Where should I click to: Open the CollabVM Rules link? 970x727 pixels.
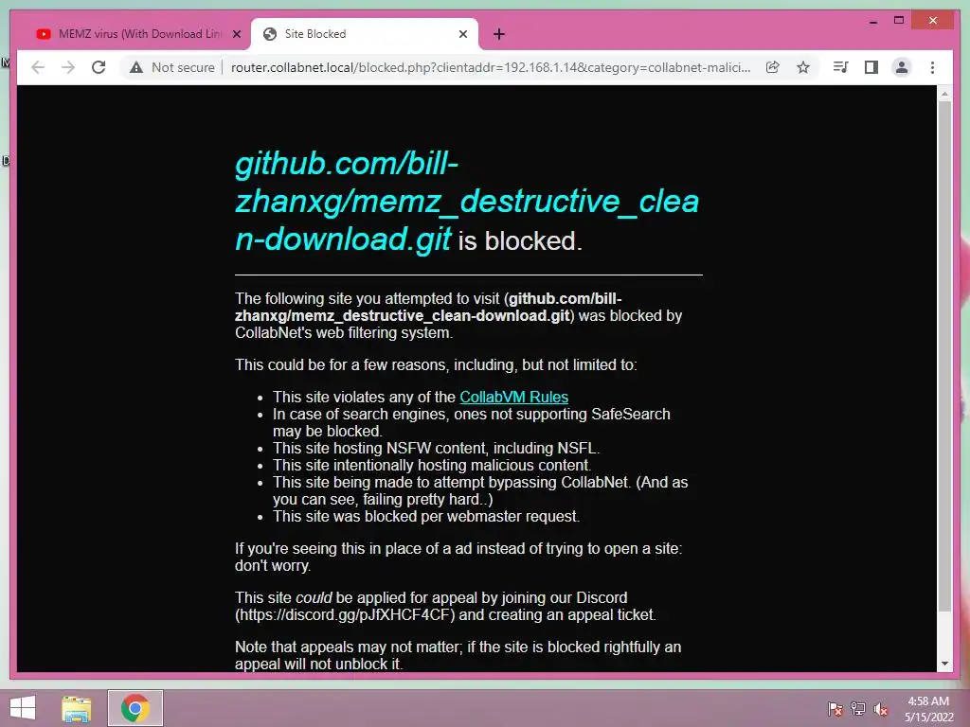click(x=513, y=397)
